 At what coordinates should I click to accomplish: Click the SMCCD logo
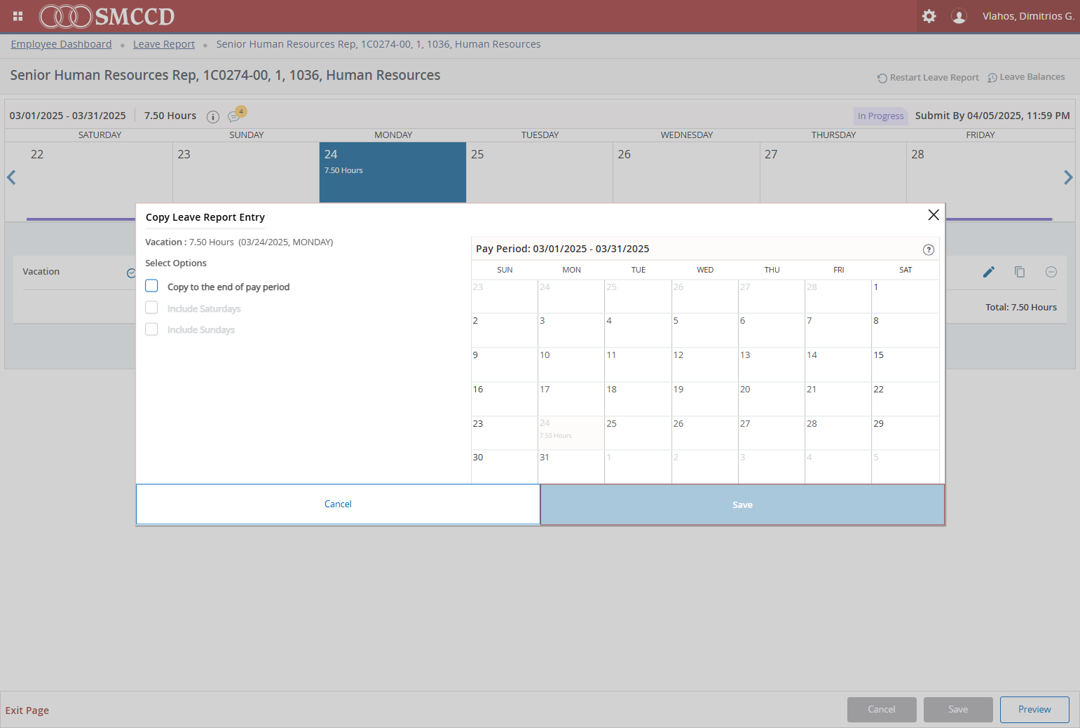click(x=107, y=16)
